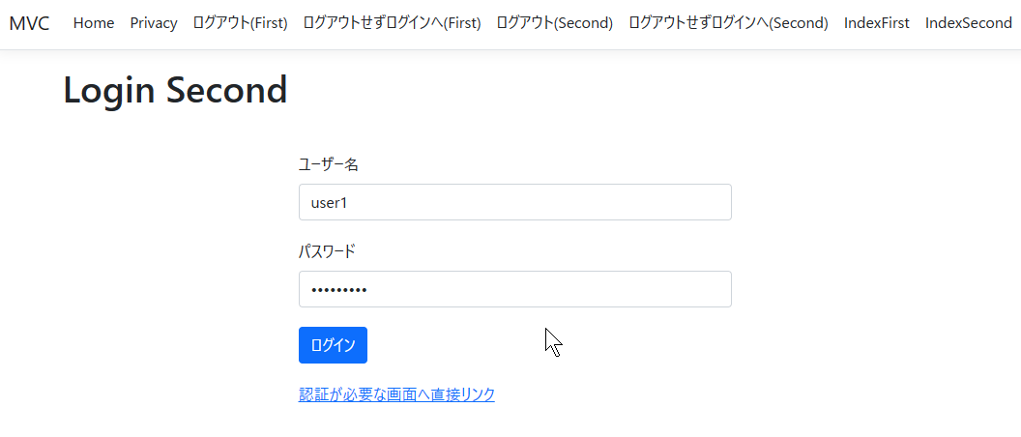The width and height of the screenshot is (1021, 437).
Task: Open ログアウトせずログインへ(First) nav link
Action: click(x=392, y=23)
